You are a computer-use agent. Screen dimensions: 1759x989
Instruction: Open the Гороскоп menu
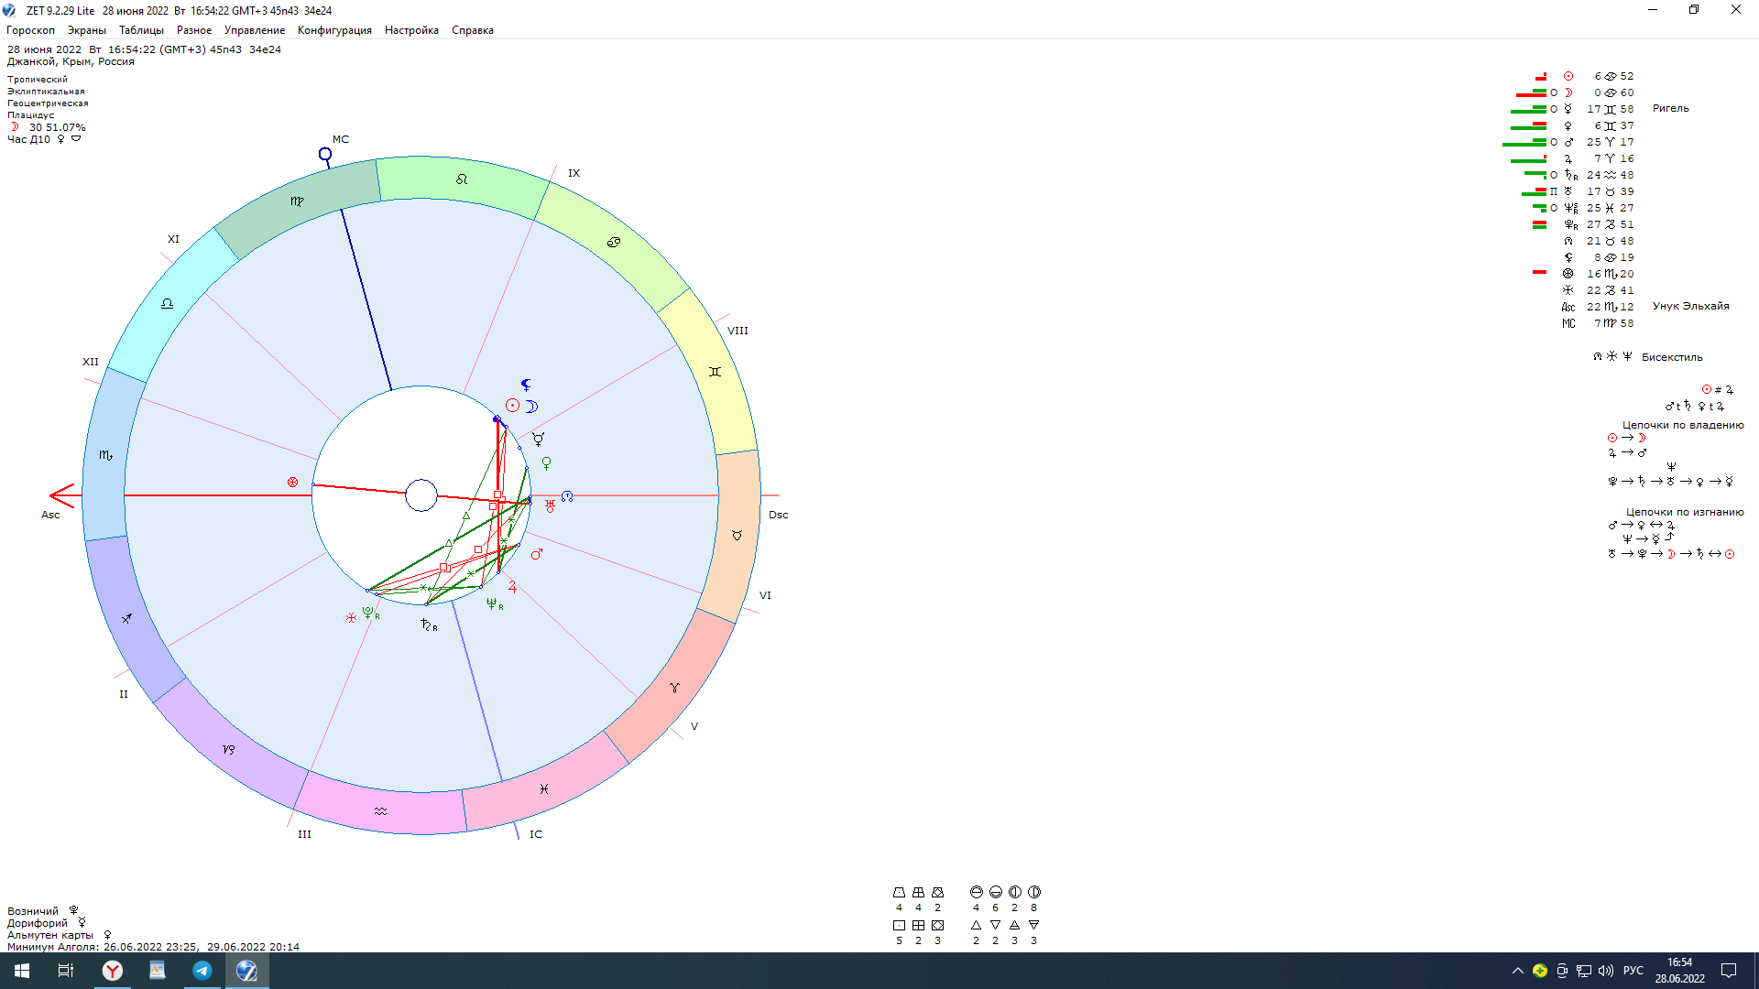tap(30, 30)
